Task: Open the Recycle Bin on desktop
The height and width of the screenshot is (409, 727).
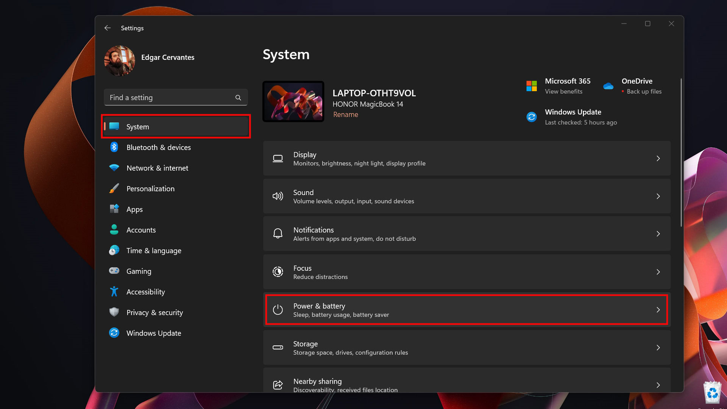Action: [x=712, y=393]
